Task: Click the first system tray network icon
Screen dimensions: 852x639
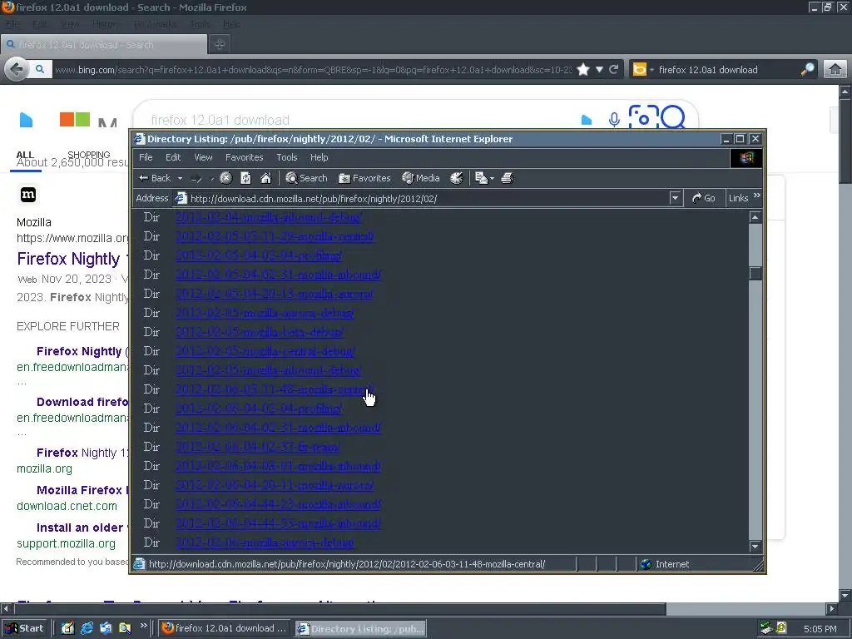Action: click(766, 628)
